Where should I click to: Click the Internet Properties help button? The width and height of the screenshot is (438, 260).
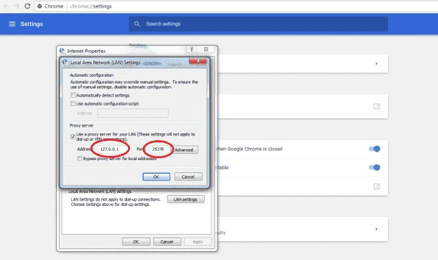[192, 49]
